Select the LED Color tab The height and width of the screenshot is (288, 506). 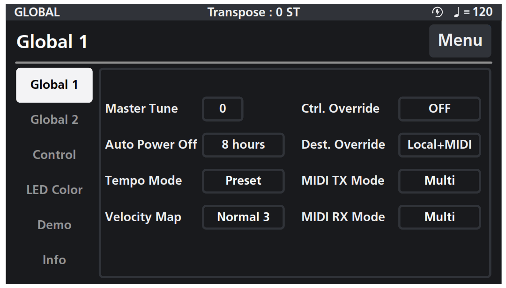[54, 190]
